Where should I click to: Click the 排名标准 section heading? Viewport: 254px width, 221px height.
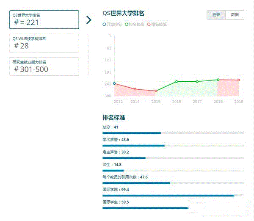coord(114,118)
